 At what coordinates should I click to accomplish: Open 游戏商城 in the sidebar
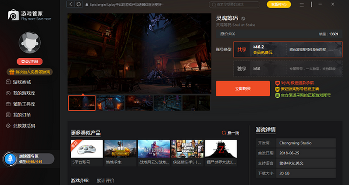pos(22,82)
